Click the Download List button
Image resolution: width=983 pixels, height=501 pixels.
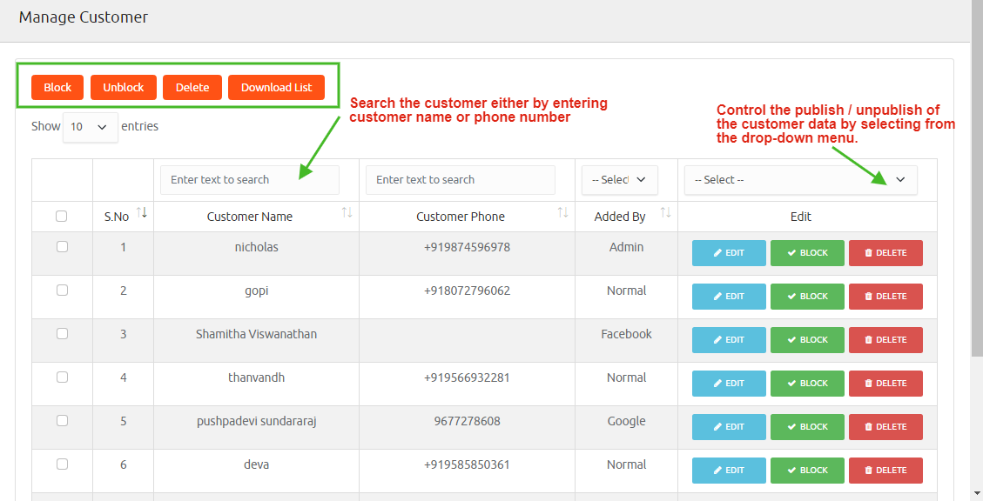pos(276,88)
